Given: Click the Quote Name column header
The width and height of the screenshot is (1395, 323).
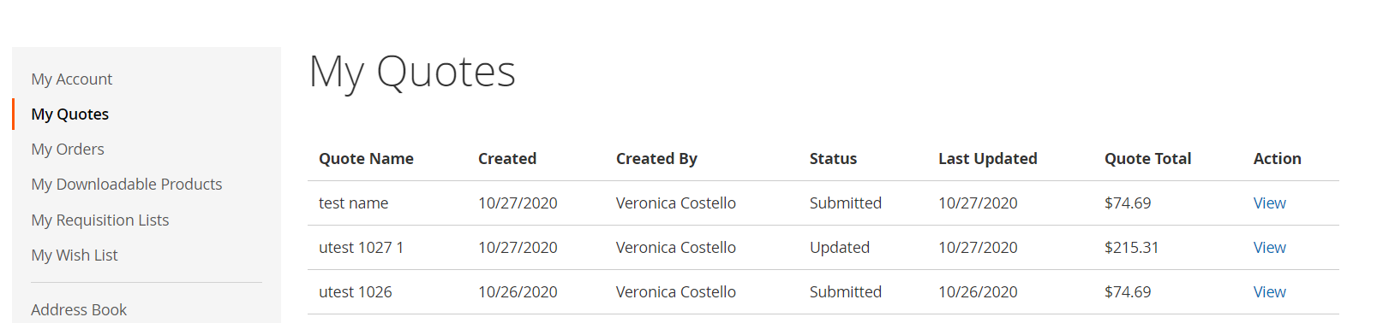Looking at the screenshot, I should pos(366,158).
